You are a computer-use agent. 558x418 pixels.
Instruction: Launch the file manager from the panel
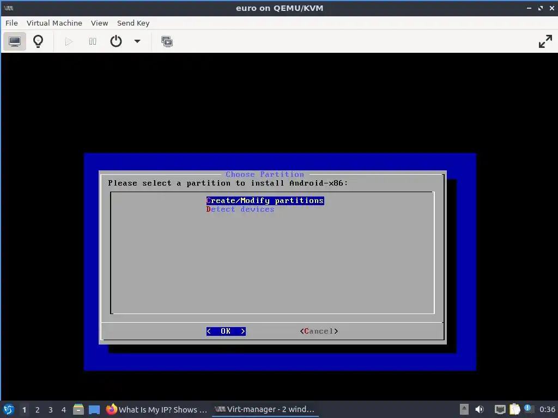[x=78, y=409]
